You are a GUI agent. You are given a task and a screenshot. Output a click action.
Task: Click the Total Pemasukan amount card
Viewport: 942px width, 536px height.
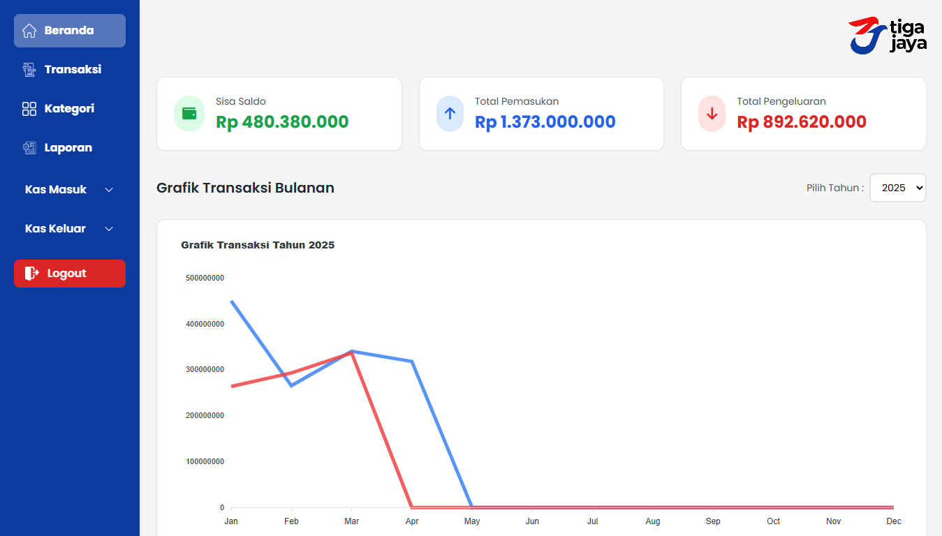[541, 114]
